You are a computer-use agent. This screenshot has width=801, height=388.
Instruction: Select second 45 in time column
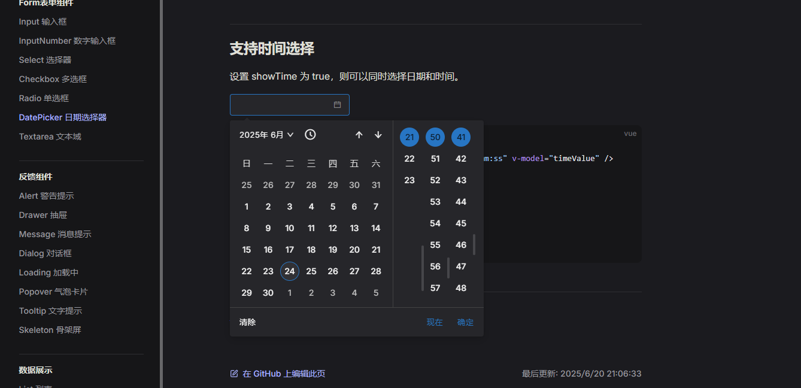click(461, 223)
